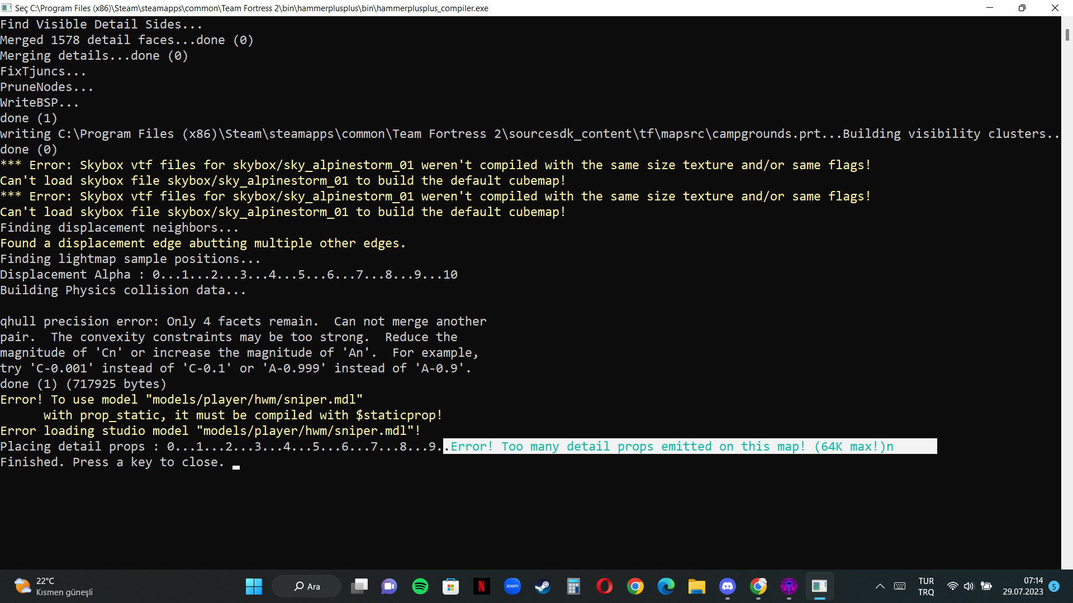Screen dimensions: 1073x603
Task: Click the 'Finding lightmap sample positions...' line
Action: [x=130, y=259]
